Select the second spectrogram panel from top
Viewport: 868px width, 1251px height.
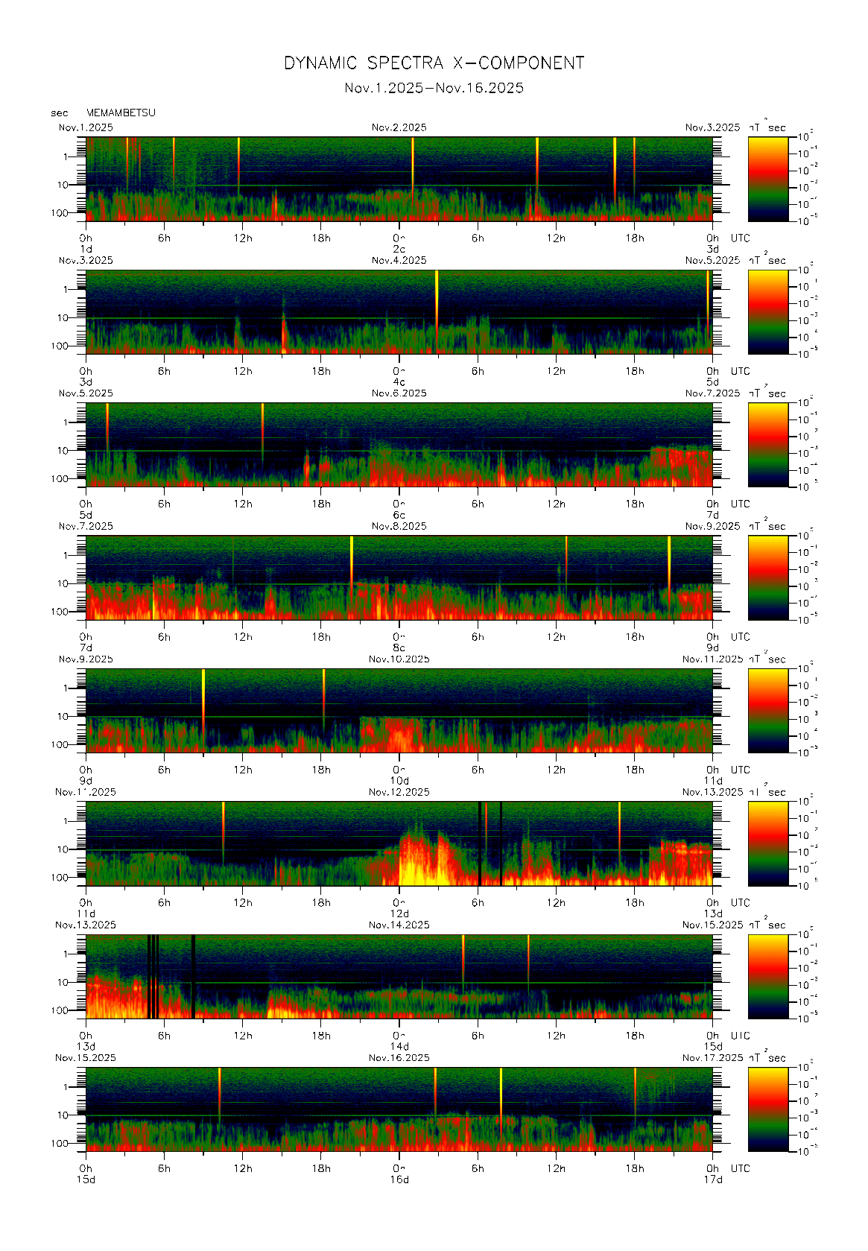[399, 311]
